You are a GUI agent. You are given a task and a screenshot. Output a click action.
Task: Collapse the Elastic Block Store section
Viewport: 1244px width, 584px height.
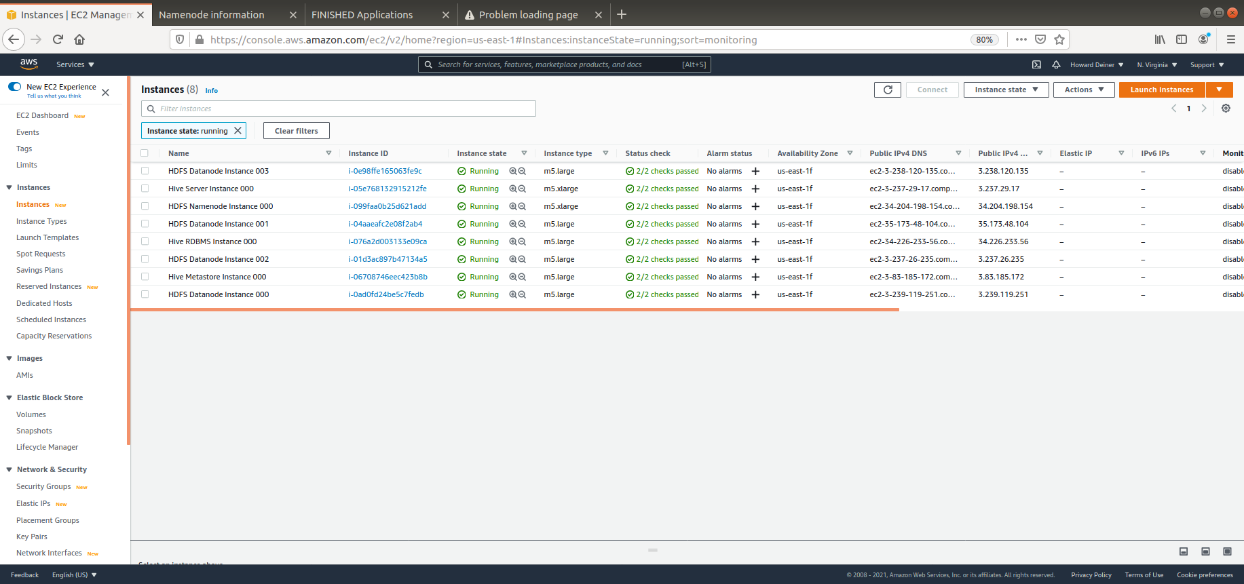[x=10, y=397]
